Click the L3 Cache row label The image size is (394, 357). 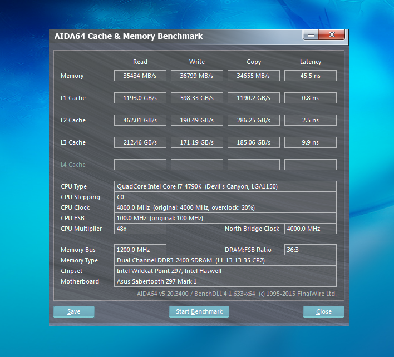pos(73,142)
